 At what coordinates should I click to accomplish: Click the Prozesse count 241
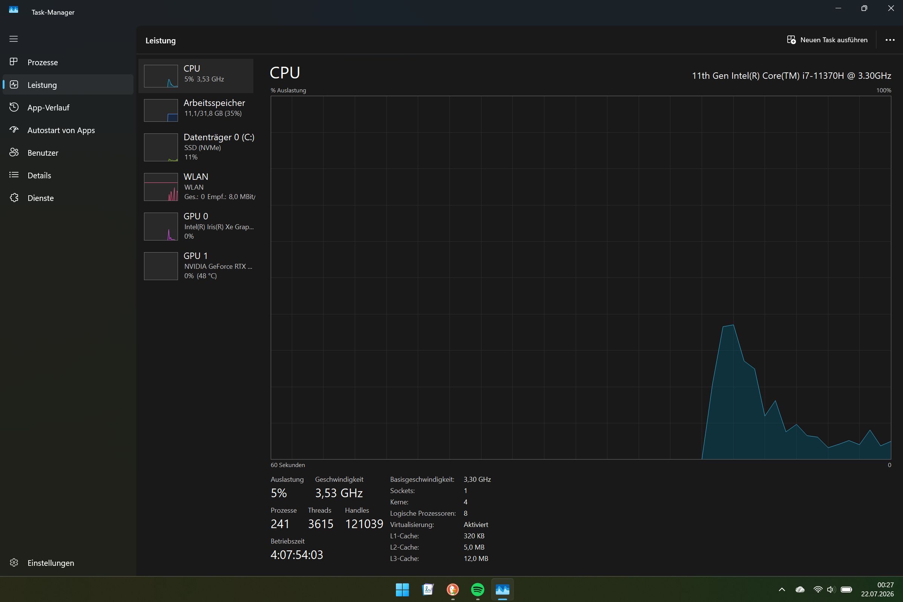[x=280, y=524]
